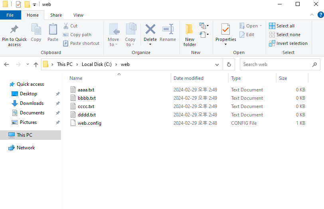
Task: Expand the Properties dropdown arrow
Action: pos(226,45)
